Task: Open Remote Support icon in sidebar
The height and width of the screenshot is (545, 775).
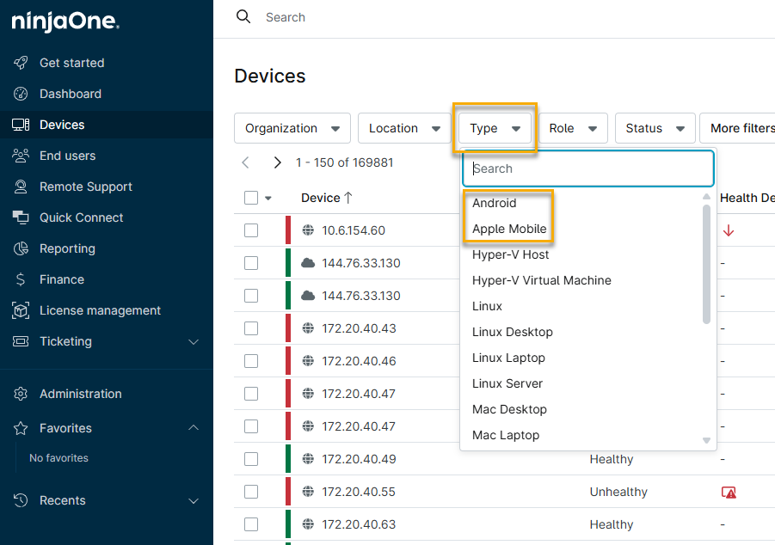Action: pyautogui.click(x=22, y=187)
